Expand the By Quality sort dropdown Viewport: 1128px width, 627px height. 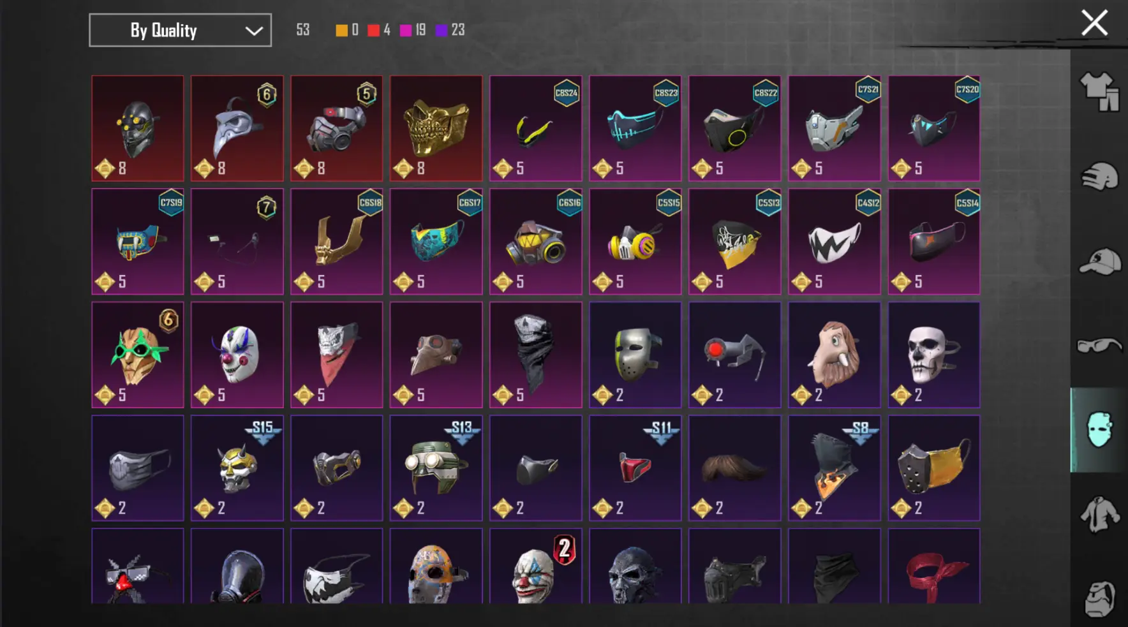180,30
